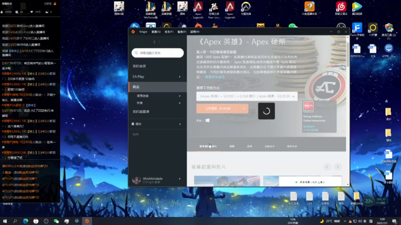Image resolution: width=401 pixels, height=225 pixels.
Task: Open the Overwatch desktop shortcut
Action: (246, 8)
